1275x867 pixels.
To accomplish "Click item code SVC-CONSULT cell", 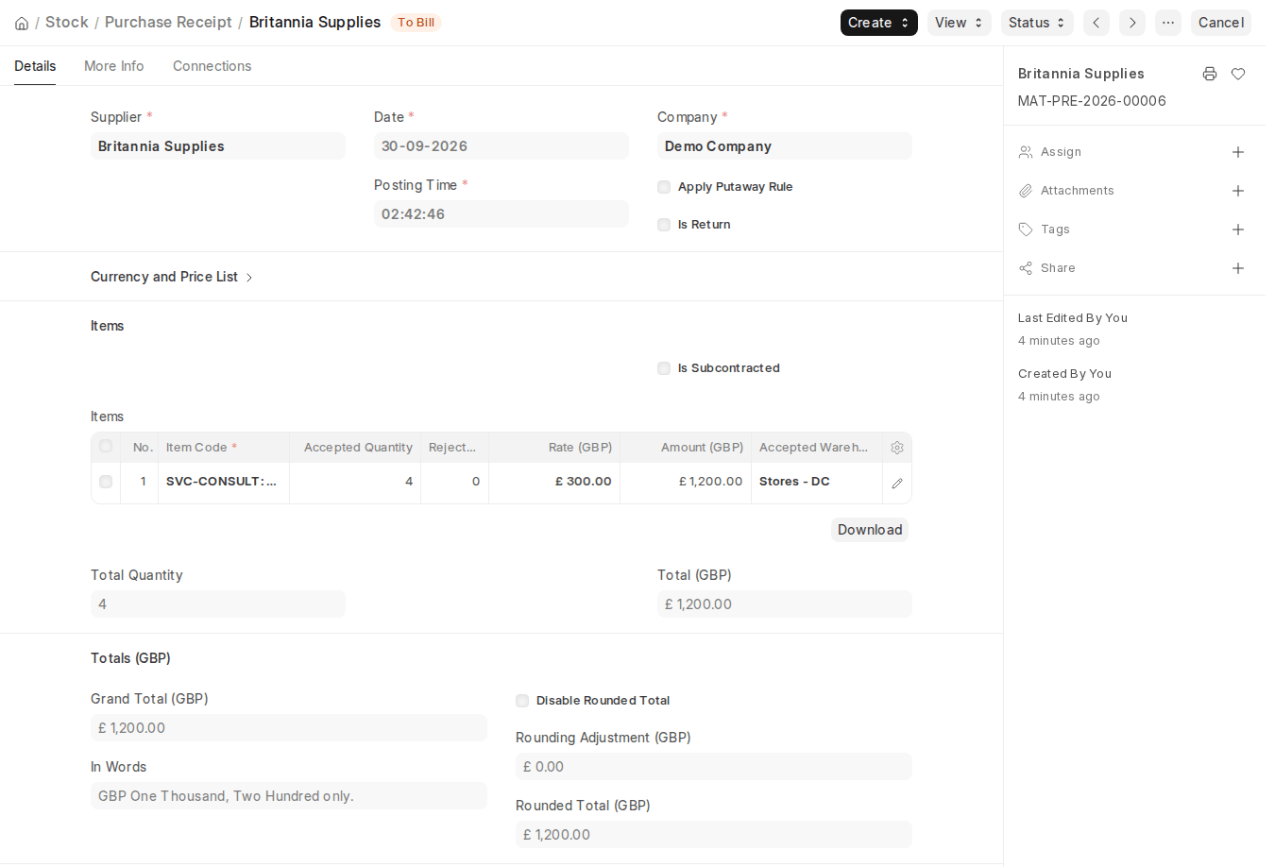I will pyautogui.click(x=224, y=482).
